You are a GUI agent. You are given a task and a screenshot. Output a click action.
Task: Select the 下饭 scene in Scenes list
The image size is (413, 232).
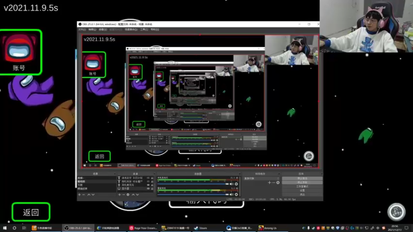pyautogui.click(x=96, y=185)
